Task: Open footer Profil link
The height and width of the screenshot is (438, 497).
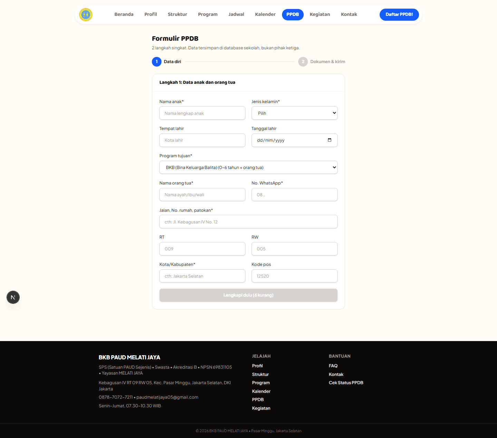Action: coord(257,366)
